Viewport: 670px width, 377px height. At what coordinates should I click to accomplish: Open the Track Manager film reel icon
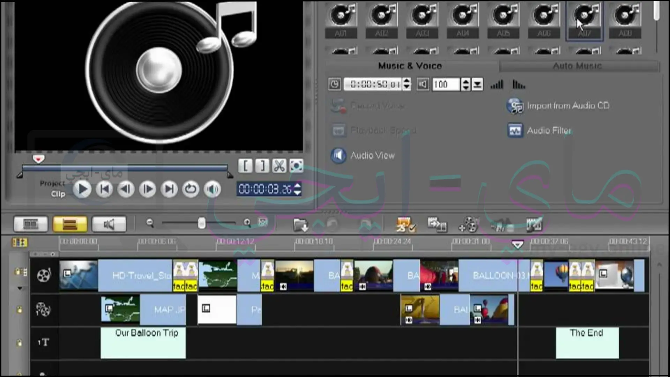click(x=468, y=225)
